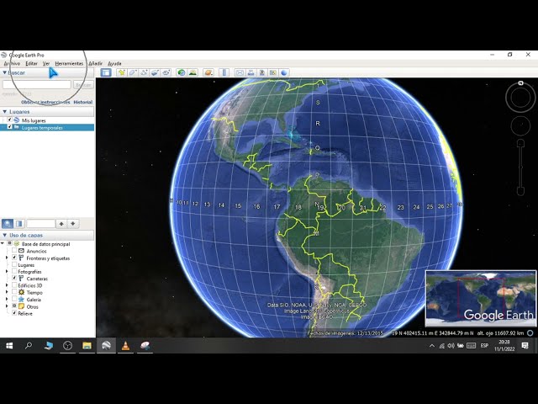Viewport: 538px width, 404px height.
Task: Toggle sunlight across the landscape
Action: click(193, 72)
